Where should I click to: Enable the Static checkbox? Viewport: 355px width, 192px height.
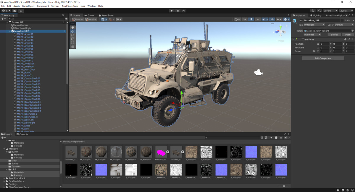(x=342, y=20)
